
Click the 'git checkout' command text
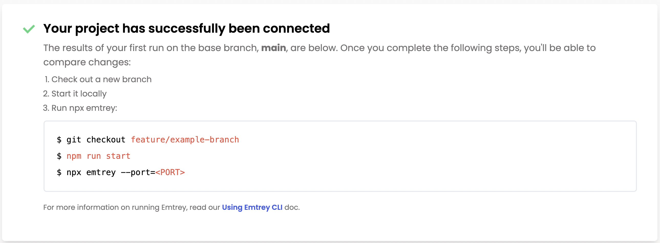pyautogui.click(x=96, y=140)
